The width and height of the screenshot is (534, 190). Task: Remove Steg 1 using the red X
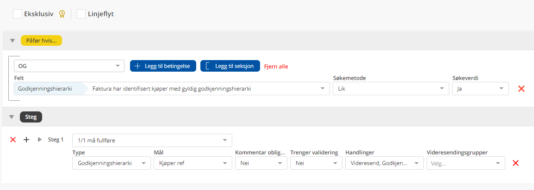click(13, 140)
